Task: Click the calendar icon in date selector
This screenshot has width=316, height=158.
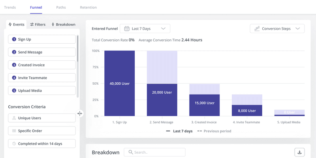Action: click(127, 29)
